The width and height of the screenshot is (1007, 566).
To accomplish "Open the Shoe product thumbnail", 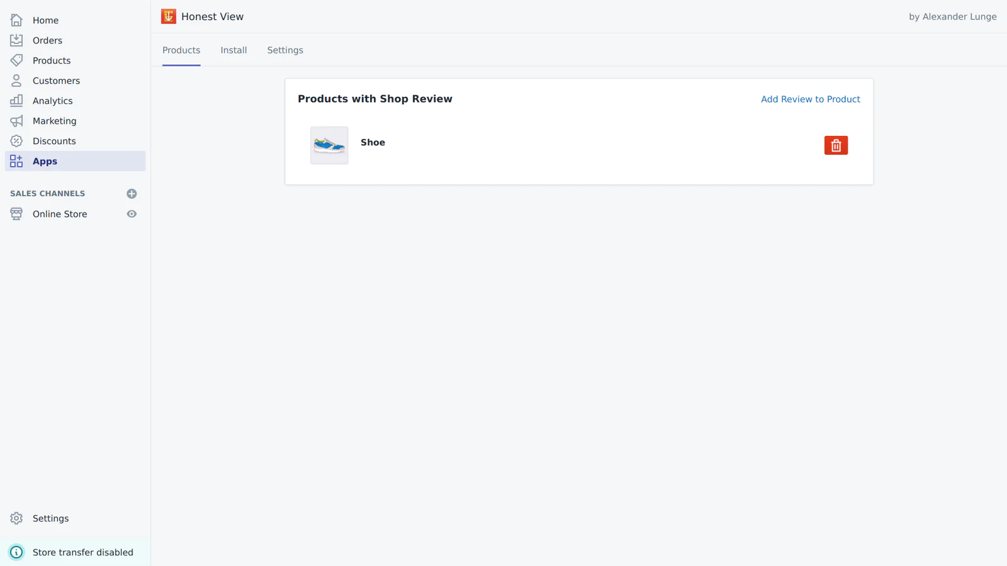I will (329, 145).
